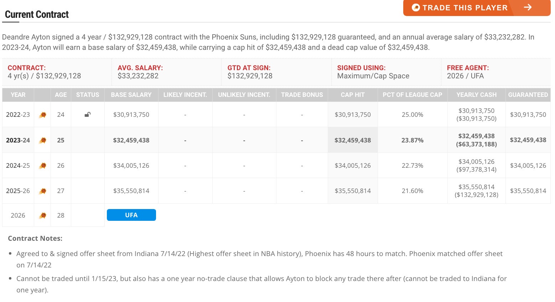
Task: Click the $32,459,438 highlighted cap hit cell
Action: [x=352, y=140]
